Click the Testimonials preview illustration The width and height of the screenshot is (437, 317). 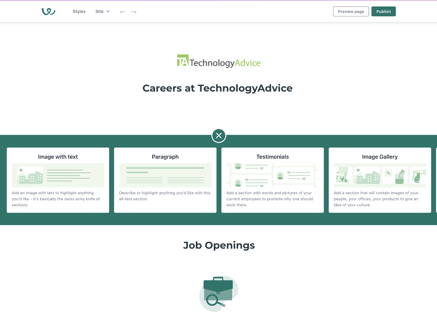273,175
